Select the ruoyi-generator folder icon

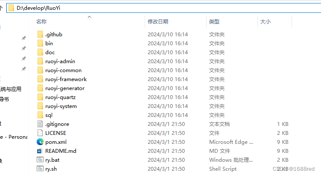(x=40, y=88)
